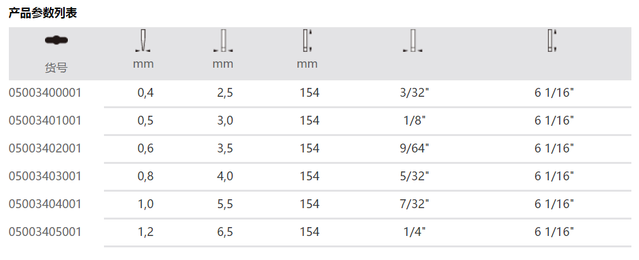639x260 pixels.
Task: Open product number 05003401001
Action: (45, 120)
